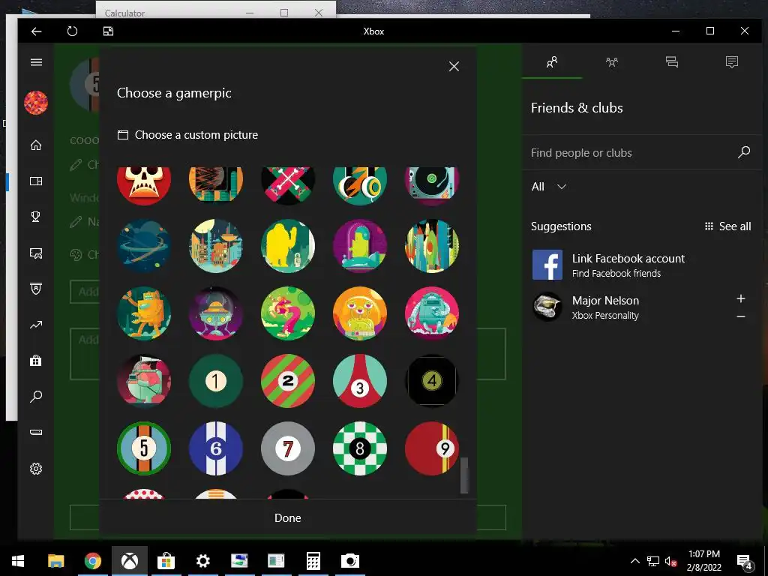This screenshot has height=576, width=768.
Task: Switch to the Parties tab icon
Action: coord(612,62)
